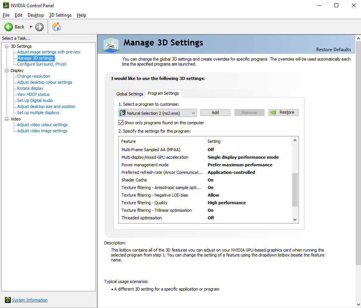Open the File menu
This screenshot has width=361, height=308.
click(x=6, y=15)
